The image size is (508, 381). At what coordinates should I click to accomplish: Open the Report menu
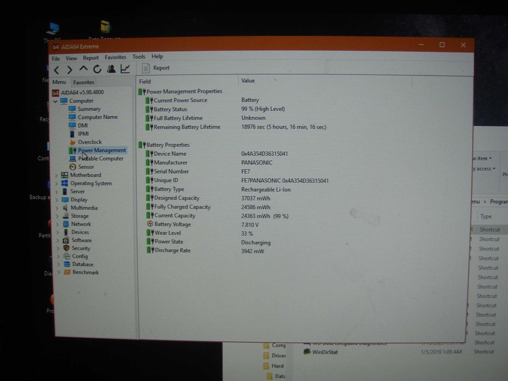91,58
